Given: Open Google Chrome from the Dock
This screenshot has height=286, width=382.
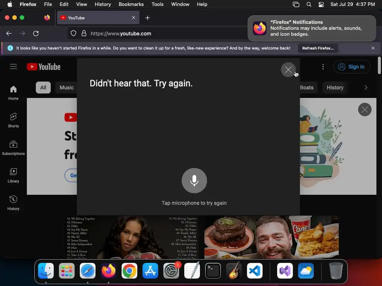Looking at the screenshot, I should pos(129,271).
